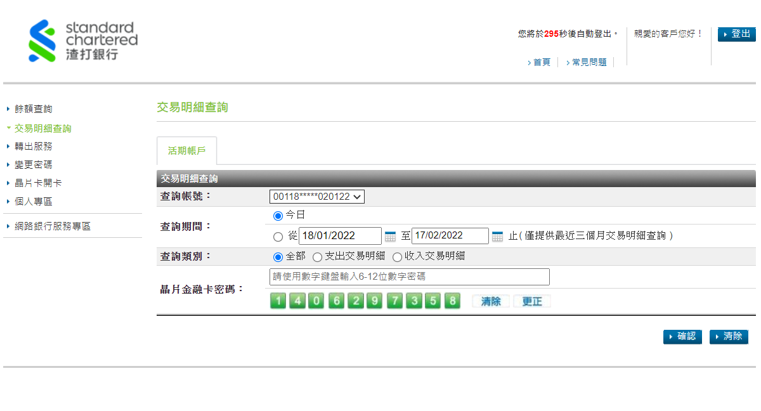
Task: Expand 網路銀行服務專區 sidebar item
Action: (53, 226)
